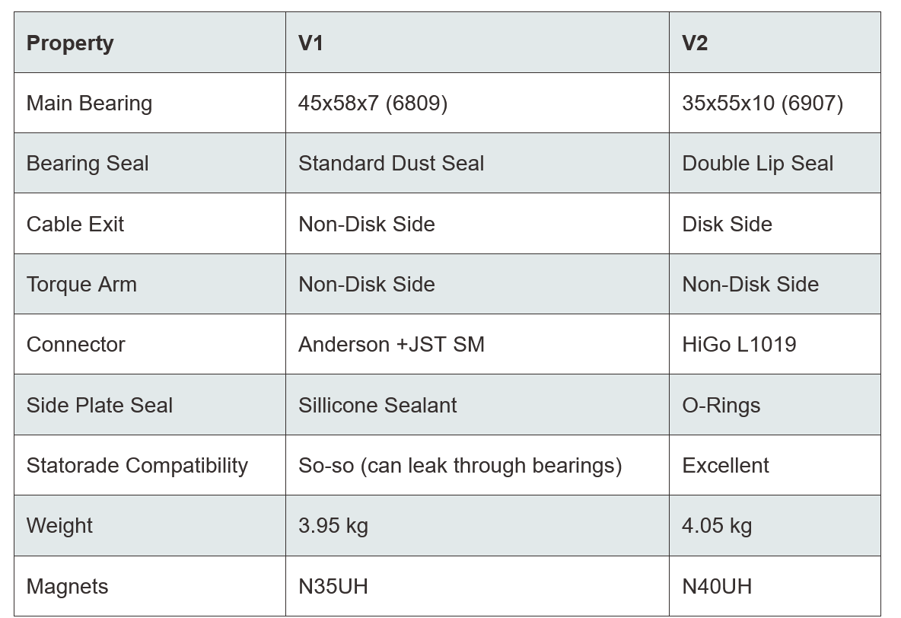
Task: Select the Cable Exit row label
Action: coord(75,225)
